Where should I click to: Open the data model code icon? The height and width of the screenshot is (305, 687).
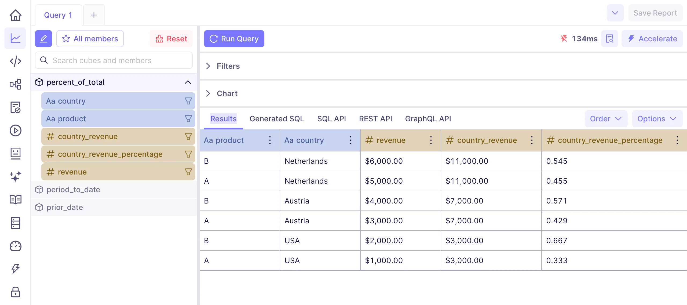tap(15, 61)
